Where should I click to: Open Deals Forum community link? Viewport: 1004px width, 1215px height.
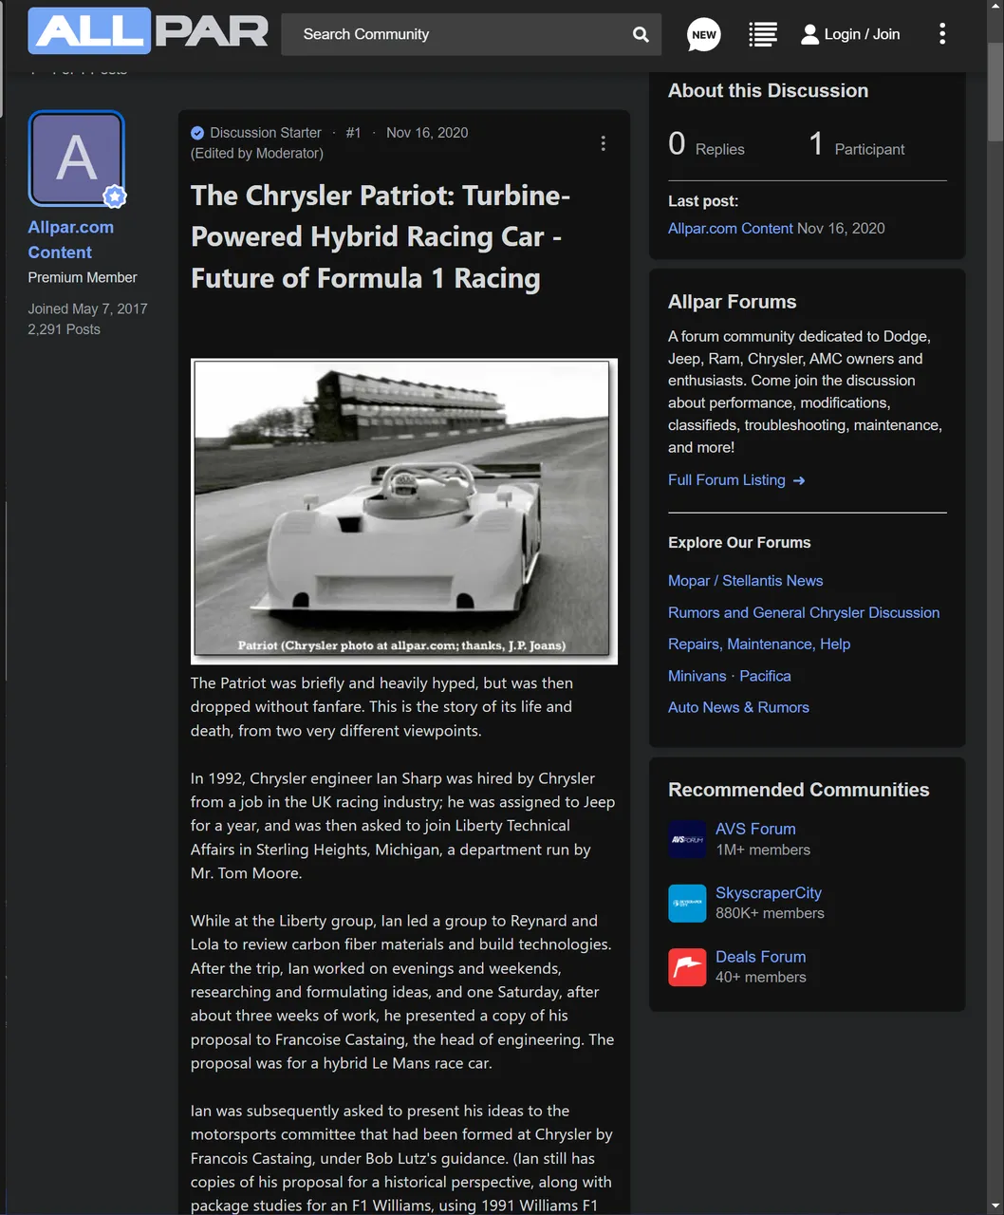coord(760,957)
